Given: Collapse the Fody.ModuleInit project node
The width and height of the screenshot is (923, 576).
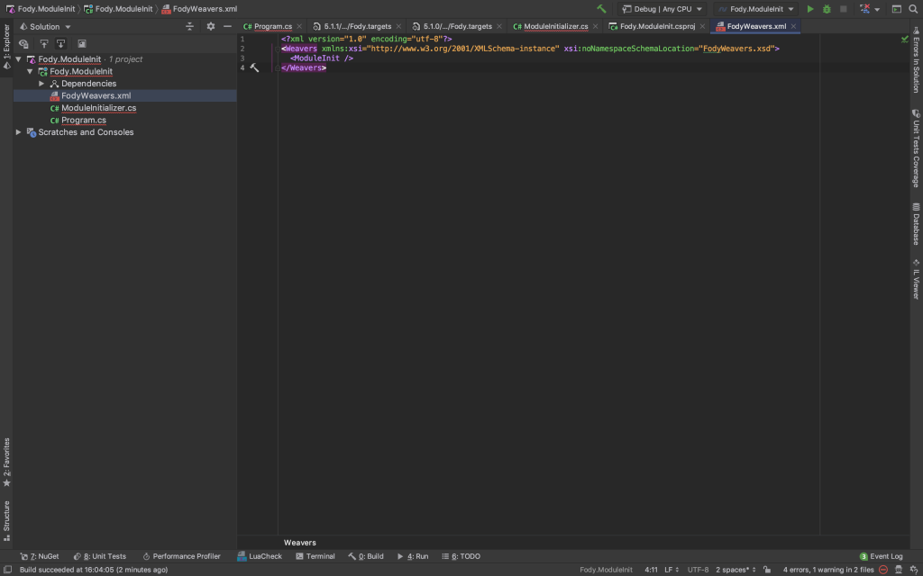Looking at the screenshot, I should tap(30, 71).
